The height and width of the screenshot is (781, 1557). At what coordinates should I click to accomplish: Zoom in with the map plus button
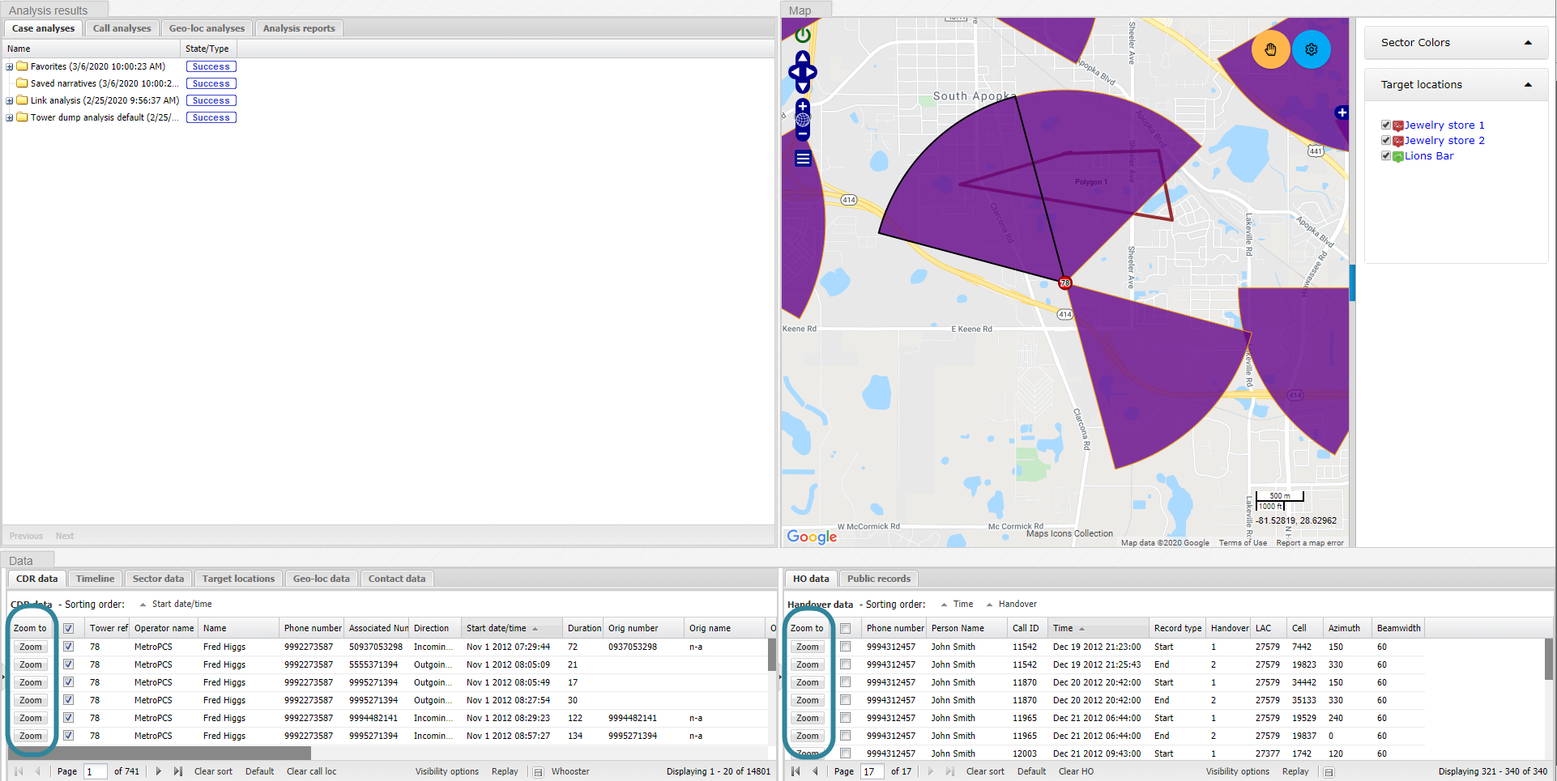pyautogui.click(x=803, y=106)
